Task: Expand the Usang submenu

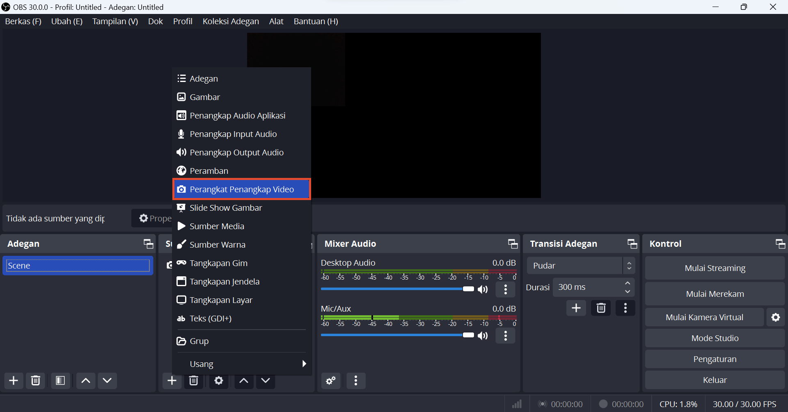Action: [242, 364]
